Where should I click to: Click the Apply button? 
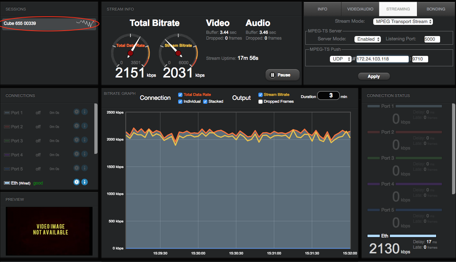pyautogui.click(x=374, y=76)
